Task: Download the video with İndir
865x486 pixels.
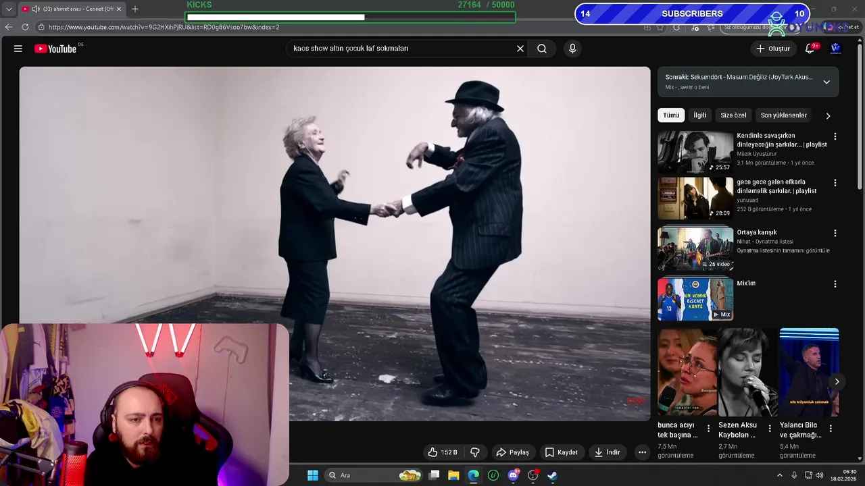Action: coord(607,452)
